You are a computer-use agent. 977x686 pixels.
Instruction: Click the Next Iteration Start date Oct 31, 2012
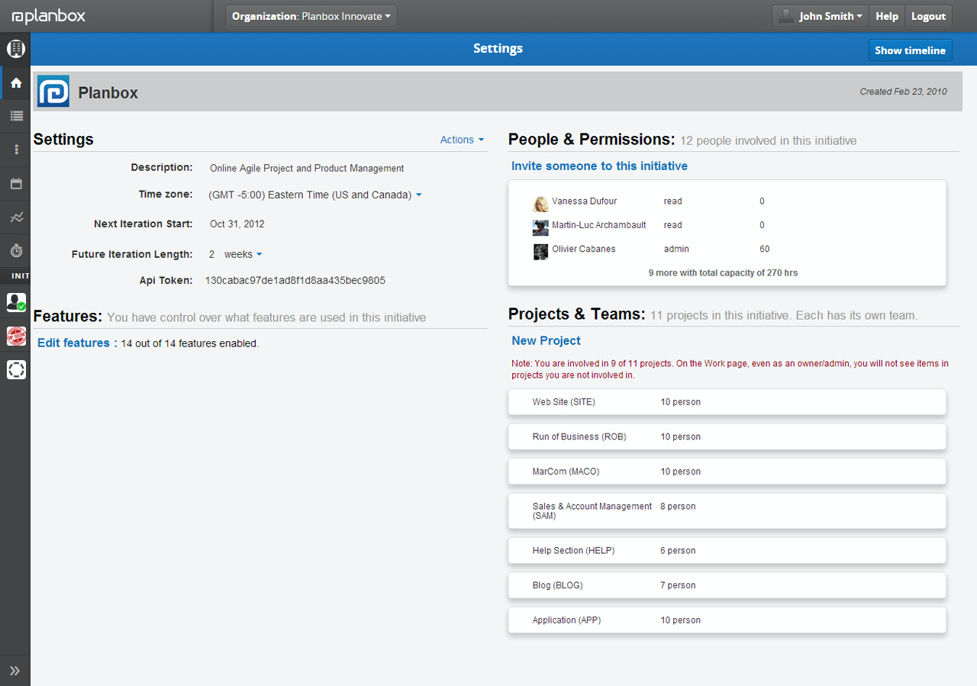click(237, 224)
